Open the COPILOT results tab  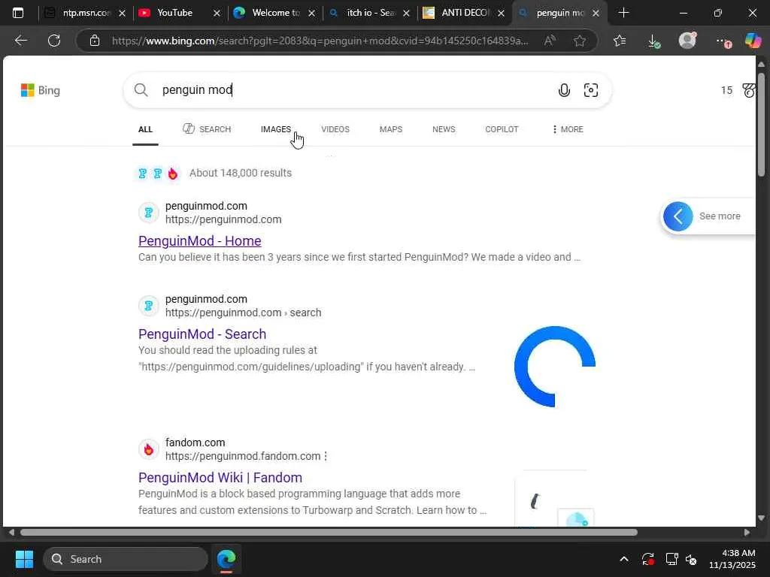click(502, 129)
